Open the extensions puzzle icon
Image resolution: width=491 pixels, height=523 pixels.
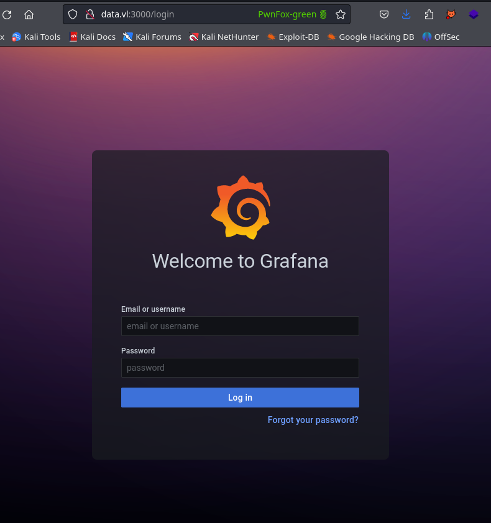click(x=429, y=14)
